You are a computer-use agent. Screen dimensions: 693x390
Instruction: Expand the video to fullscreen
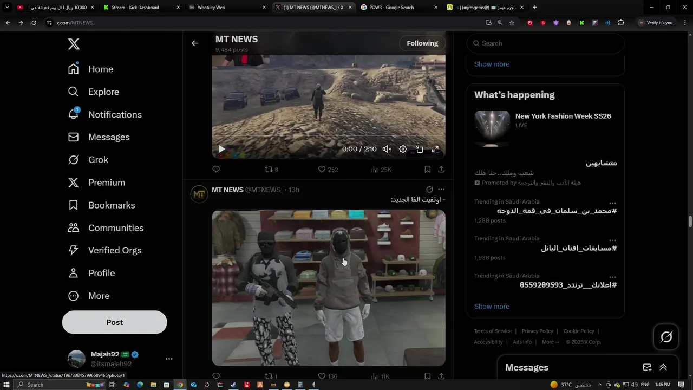coord(435,149)
